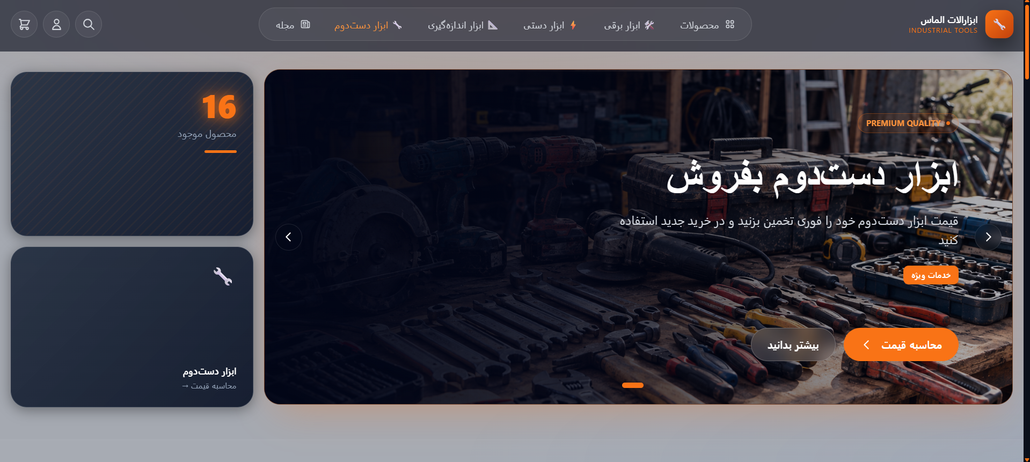Click the بیشتر بدانید button

793,344
